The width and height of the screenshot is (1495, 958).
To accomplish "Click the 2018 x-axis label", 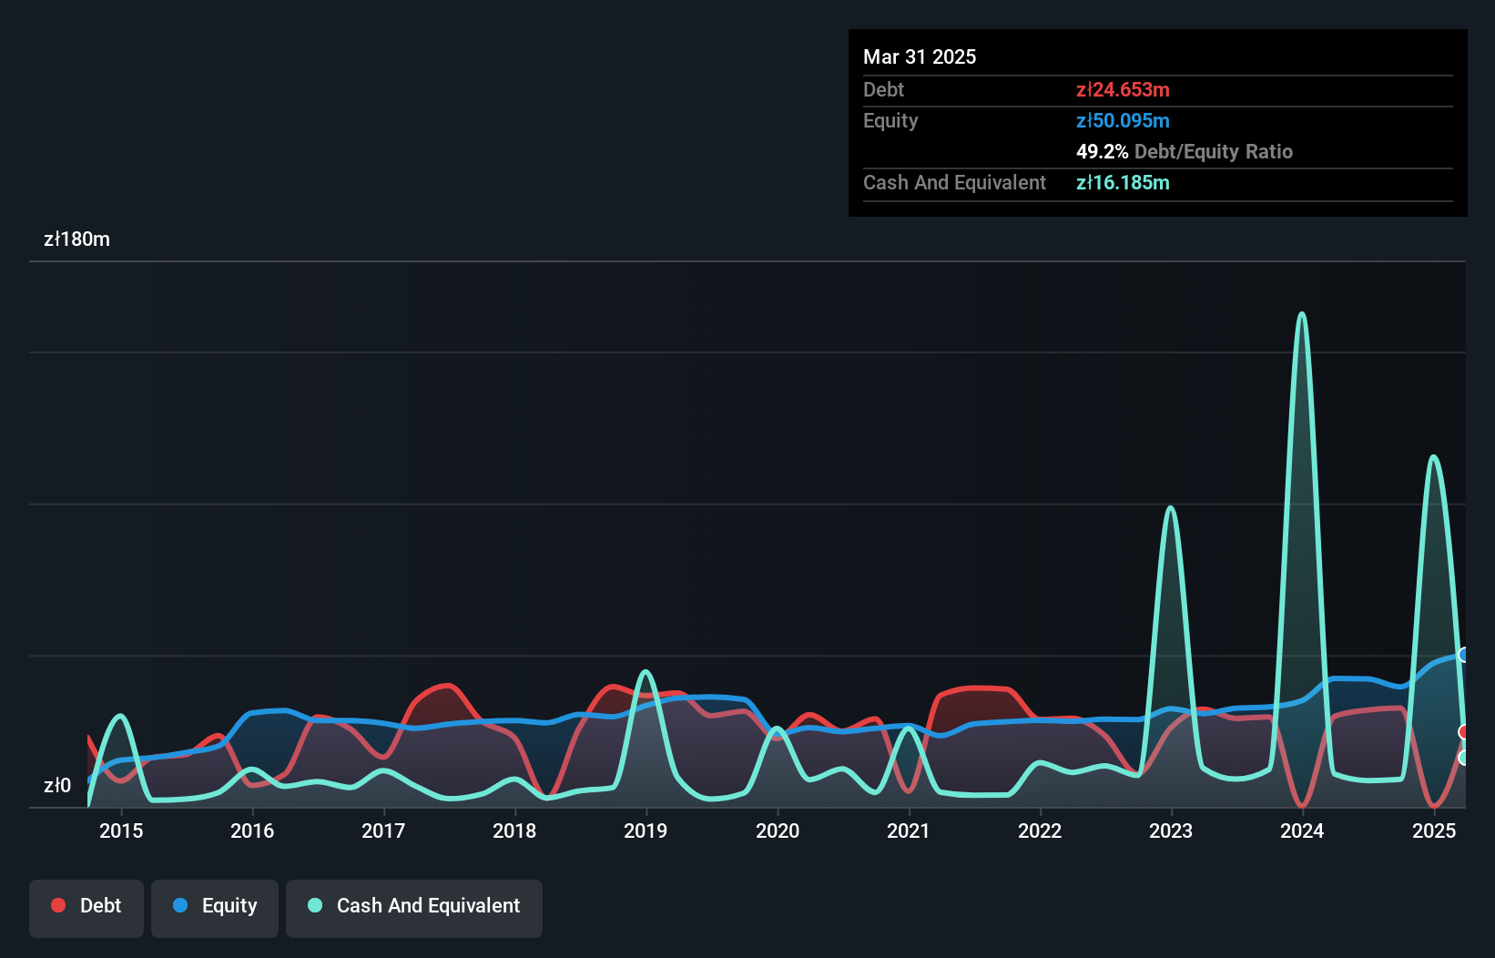I will coord(514,831).
